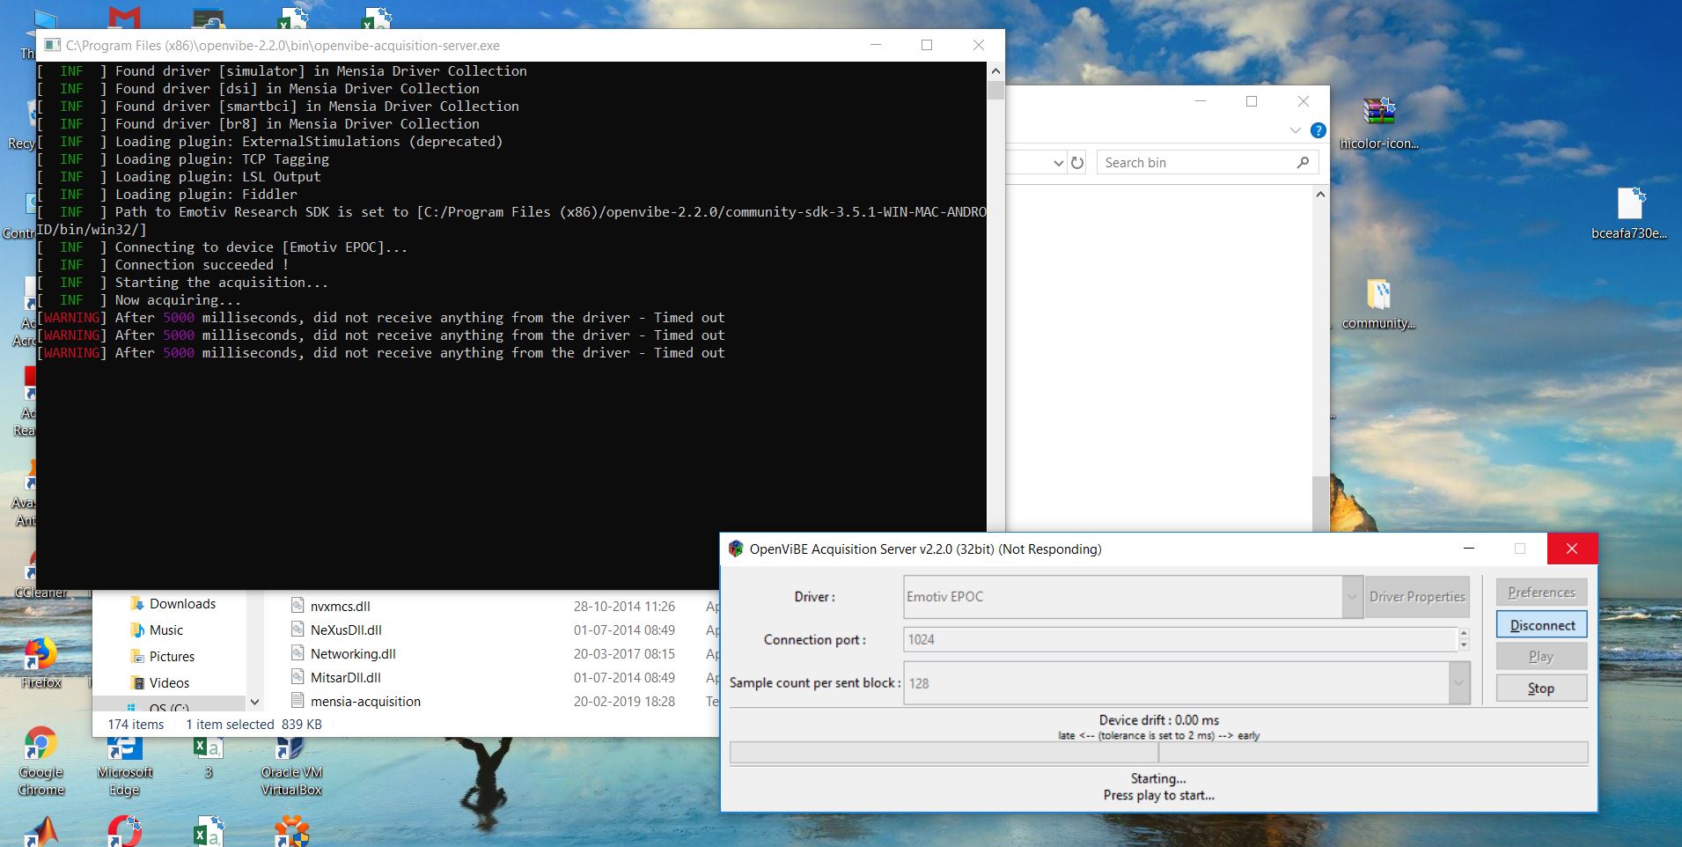Select the mensia-acquisition file icon
Image resolution: width=1682 pixels, height=847 pixels.
297,701
